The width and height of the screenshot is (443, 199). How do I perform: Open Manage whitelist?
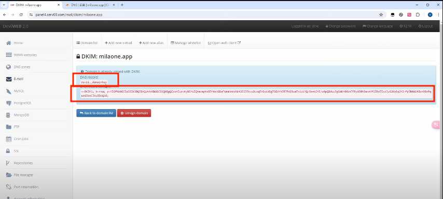[x=186, y=43]
